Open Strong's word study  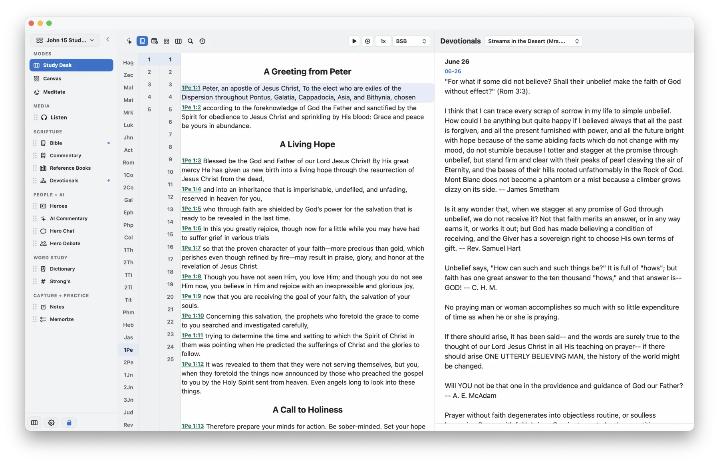(x=72, y=281)
